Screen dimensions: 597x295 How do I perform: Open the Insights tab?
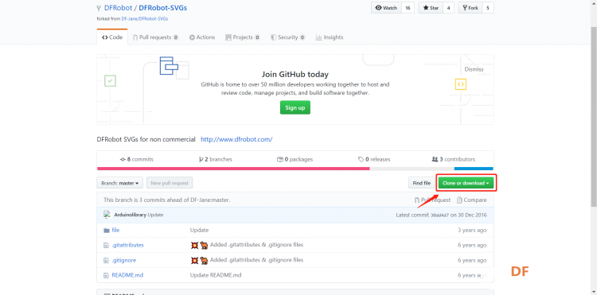point(330,37)
